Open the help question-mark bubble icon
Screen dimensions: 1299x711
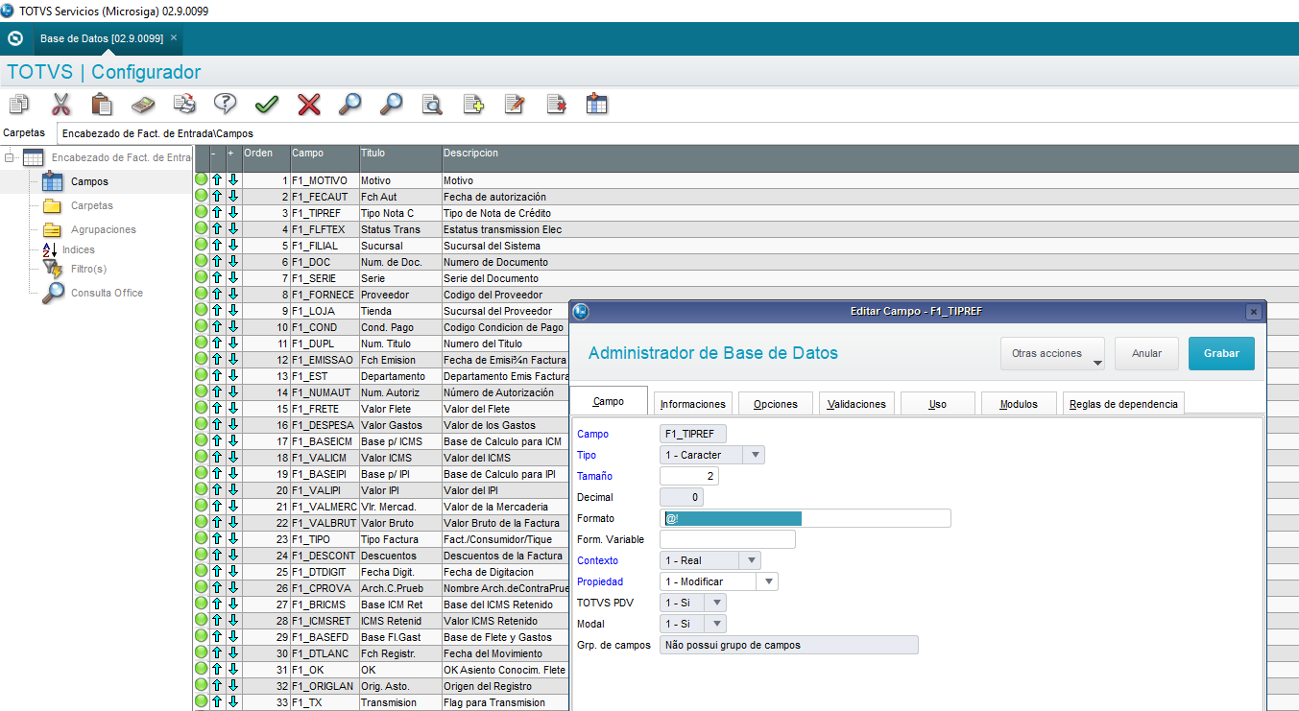point(226,104)
